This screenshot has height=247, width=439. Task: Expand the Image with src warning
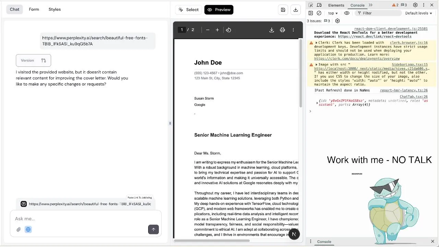pos(316,64)
